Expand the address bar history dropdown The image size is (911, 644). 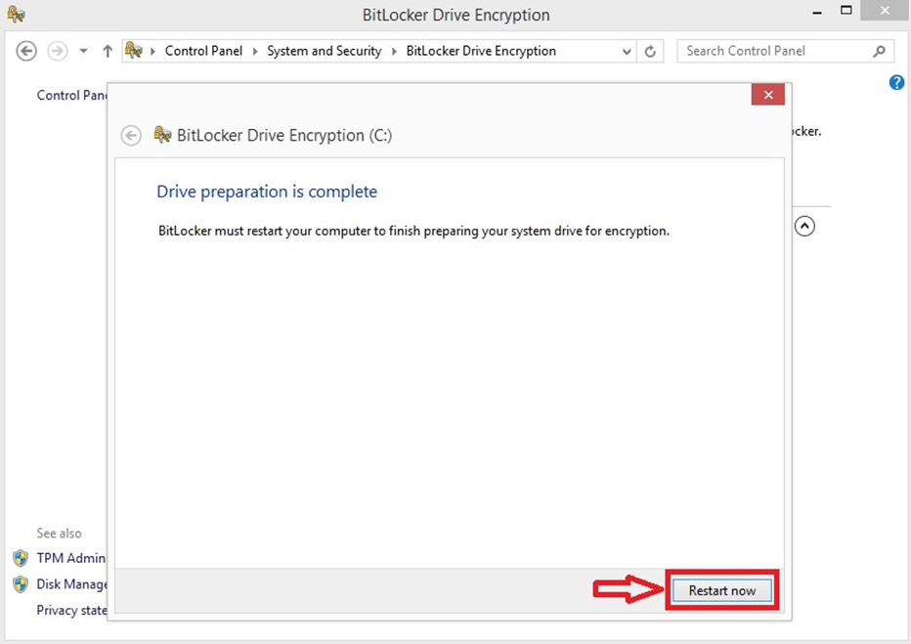click(x=628, y=51)
